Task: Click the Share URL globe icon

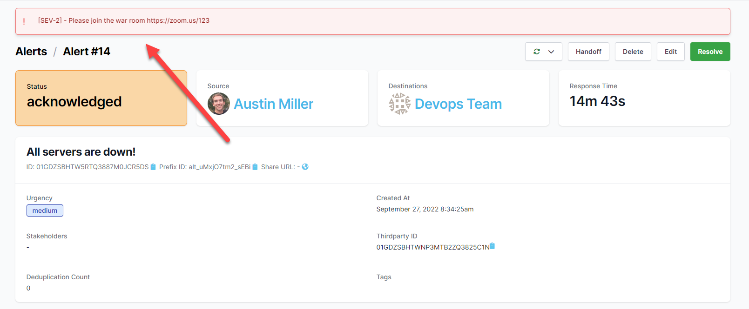Action: [305, 167]
